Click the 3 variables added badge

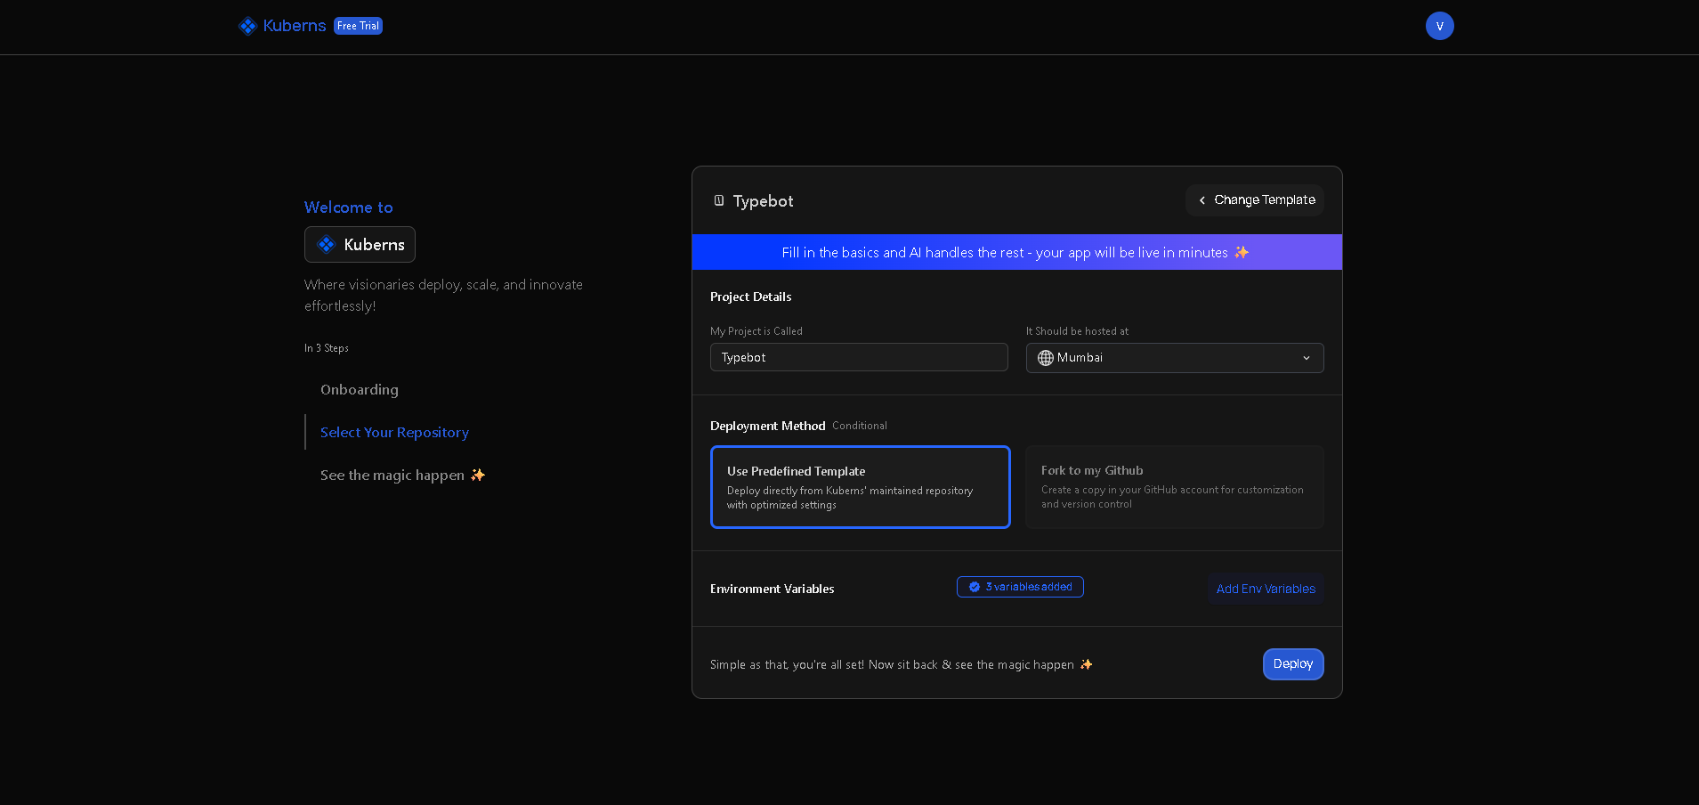click(x=1019, y=587)
